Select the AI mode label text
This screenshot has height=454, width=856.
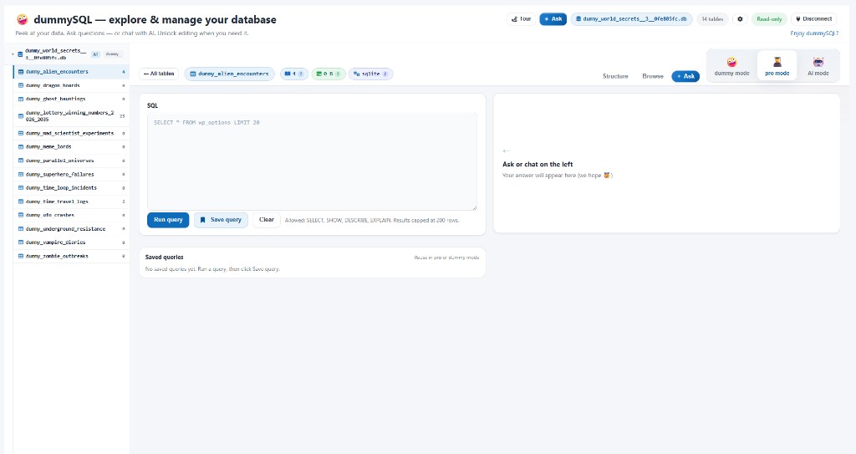click(x=818, y=74)
